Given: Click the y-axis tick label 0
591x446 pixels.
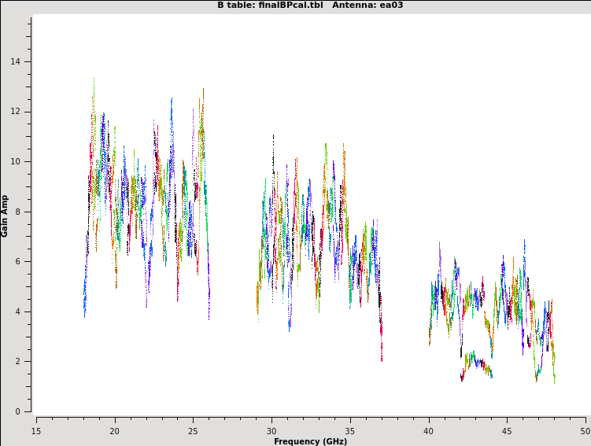Looking at the screenshot, I should tap(18, 411).
